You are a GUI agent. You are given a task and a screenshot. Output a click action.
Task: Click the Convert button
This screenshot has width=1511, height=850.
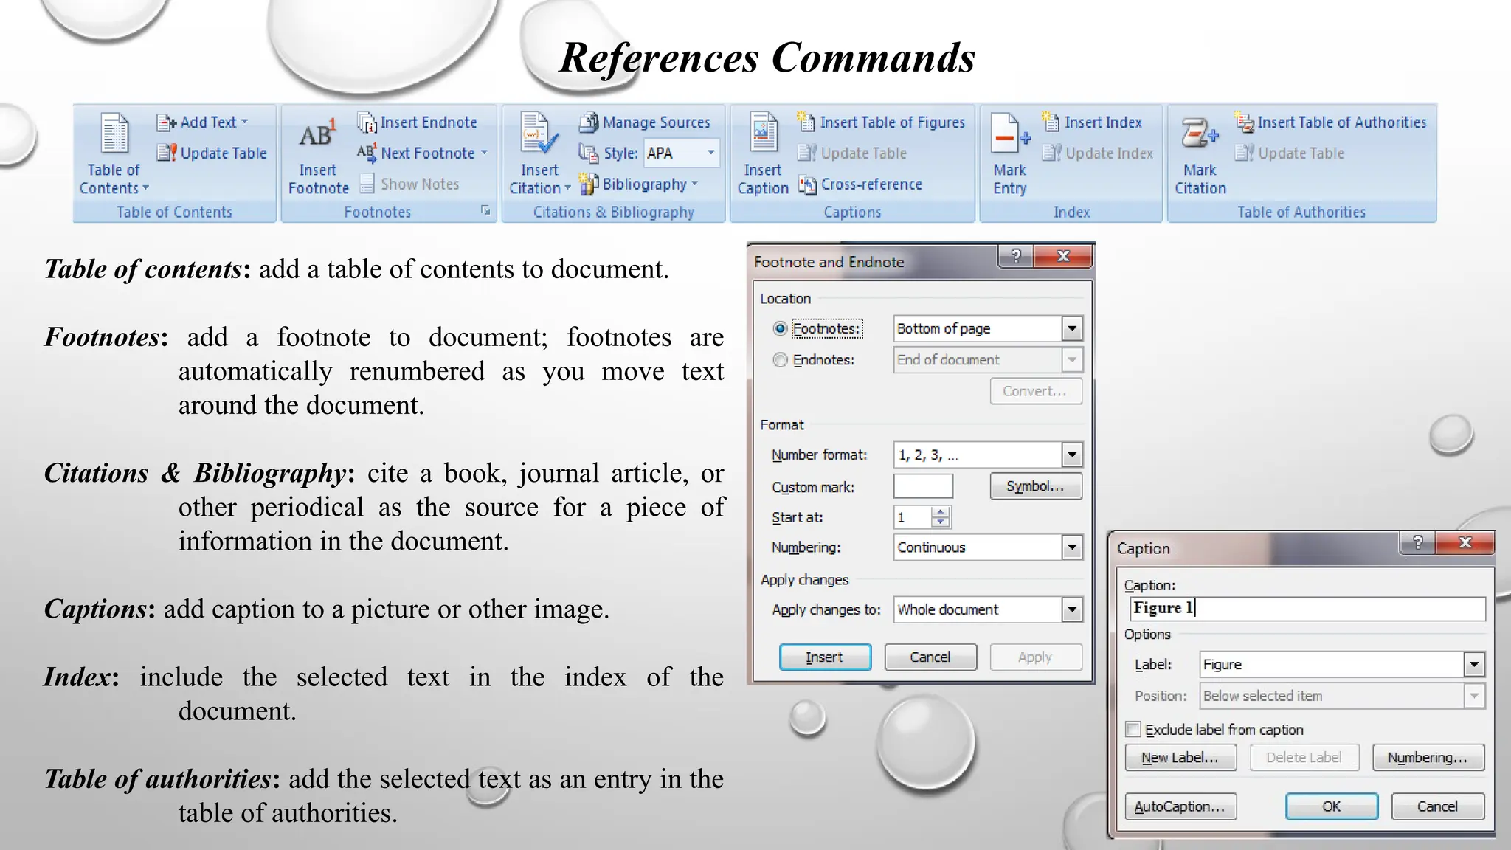(x=1036, y=391)
